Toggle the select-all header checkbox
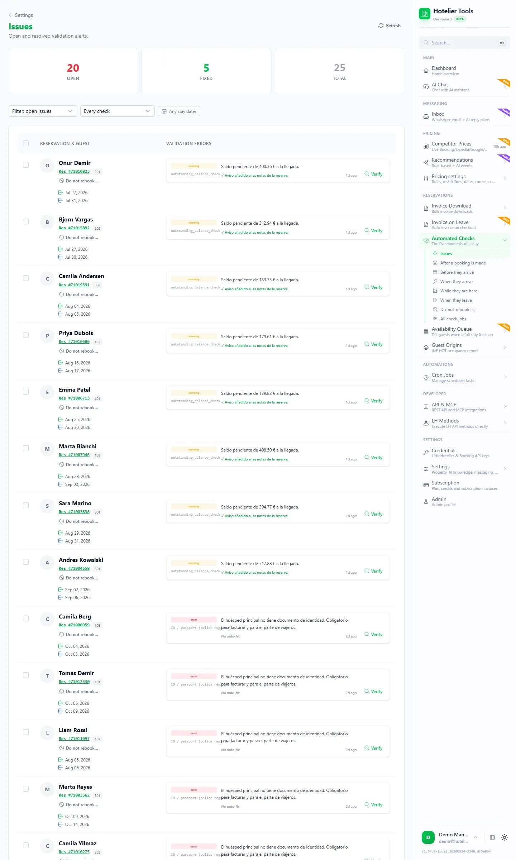 (26, 143)
